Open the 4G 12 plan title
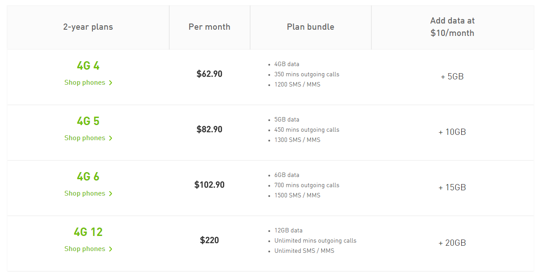This screenshot has width=538, height=275. coord(88,232)
